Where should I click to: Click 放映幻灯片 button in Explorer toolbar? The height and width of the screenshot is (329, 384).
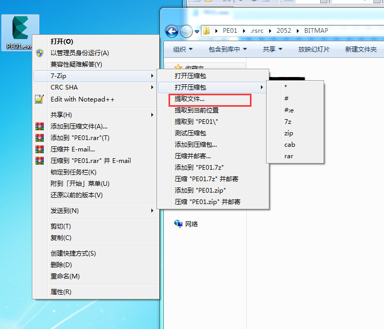314,49
